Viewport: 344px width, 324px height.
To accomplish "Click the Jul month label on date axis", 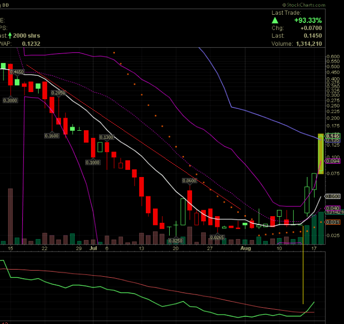I will click(x=93, y=248).
